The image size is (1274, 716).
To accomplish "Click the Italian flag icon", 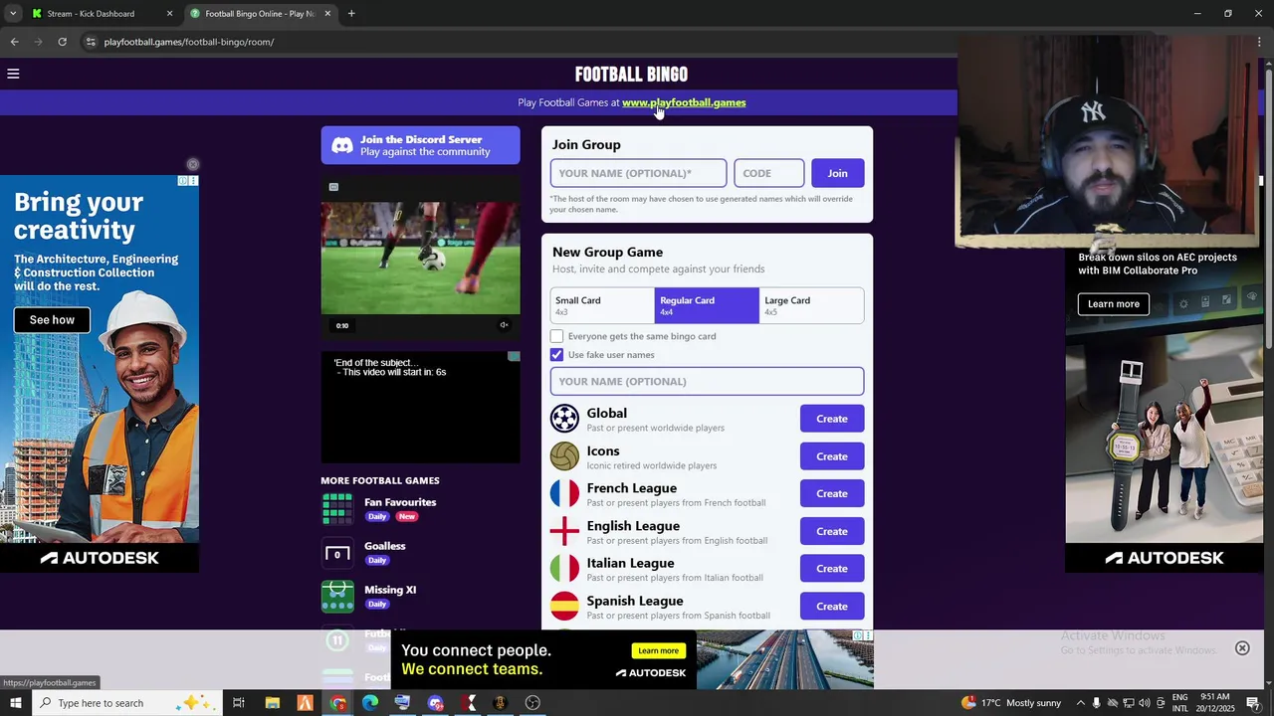I will tap(564, 569).
